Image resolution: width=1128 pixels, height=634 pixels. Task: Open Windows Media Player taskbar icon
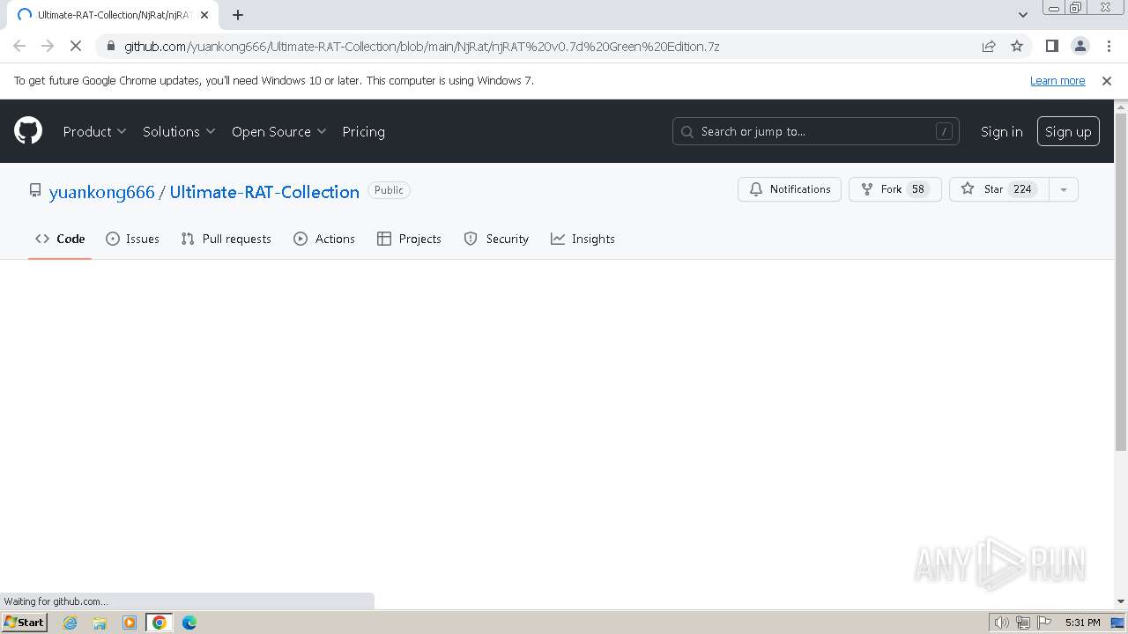pos(130,623)
